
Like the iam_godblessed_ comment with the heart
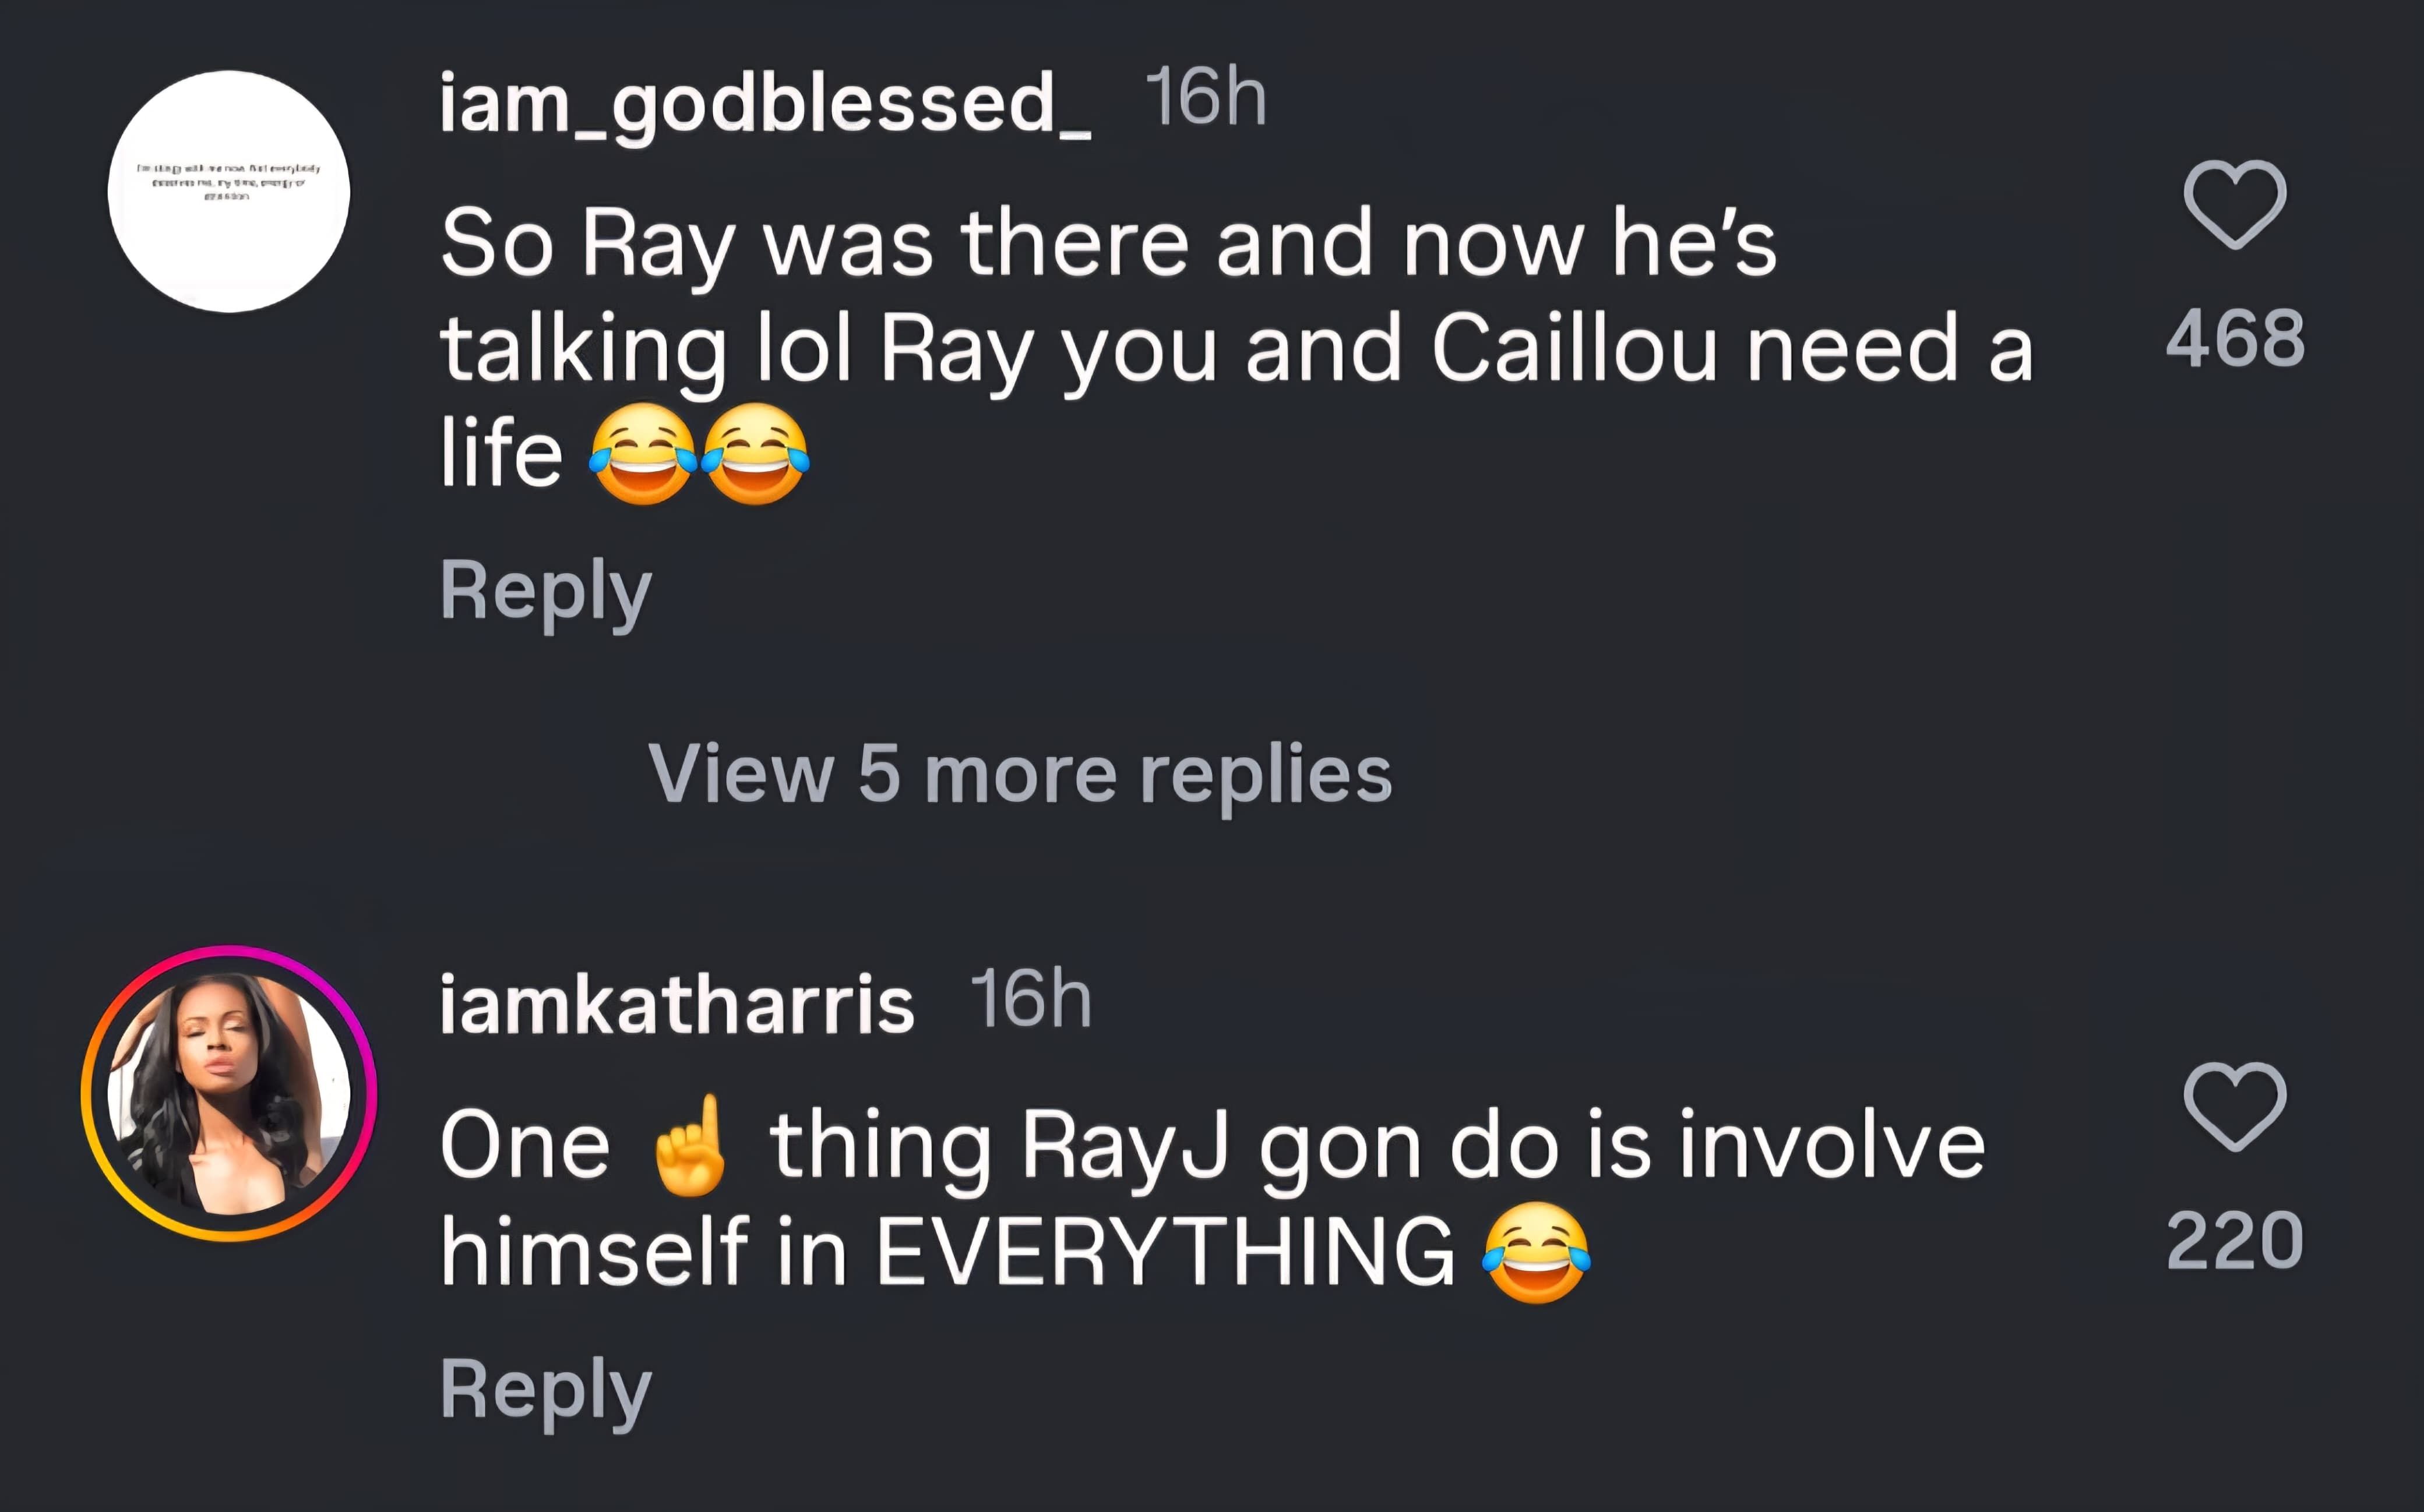[2235, 204]
